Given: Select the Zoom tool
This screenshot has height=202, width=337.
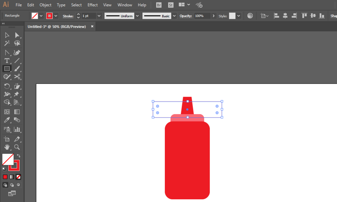Looking at the screenshot, I should [17, 147].
